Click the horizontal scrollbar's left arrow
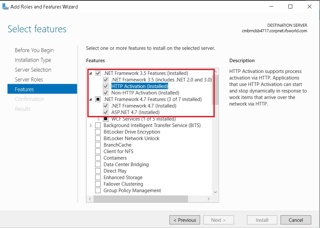 [x=90, y=199]
